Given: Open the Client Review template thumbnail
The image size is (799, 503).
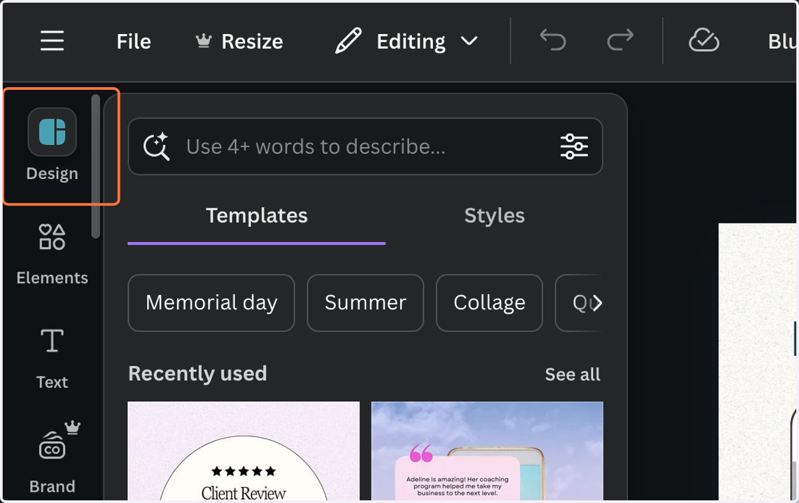Looking at the screenshot, I should (x=244, y=452).
